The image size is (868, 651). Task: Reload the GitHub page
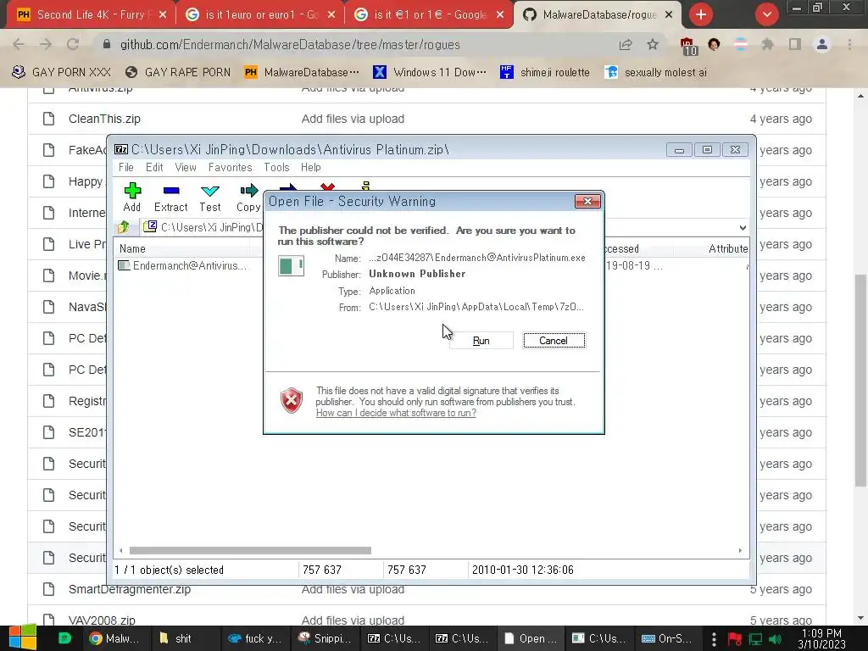tap(73, 44)
